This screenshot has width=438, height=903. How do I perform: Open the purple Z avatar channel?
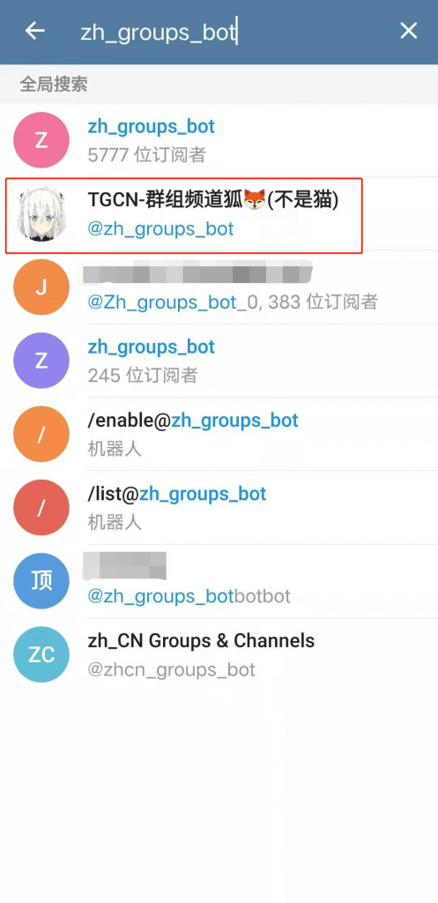[41, 361]
